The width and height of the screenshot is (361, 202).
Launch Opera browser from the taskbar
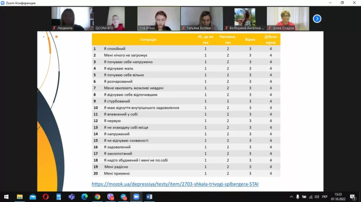(x=45, y=197)
